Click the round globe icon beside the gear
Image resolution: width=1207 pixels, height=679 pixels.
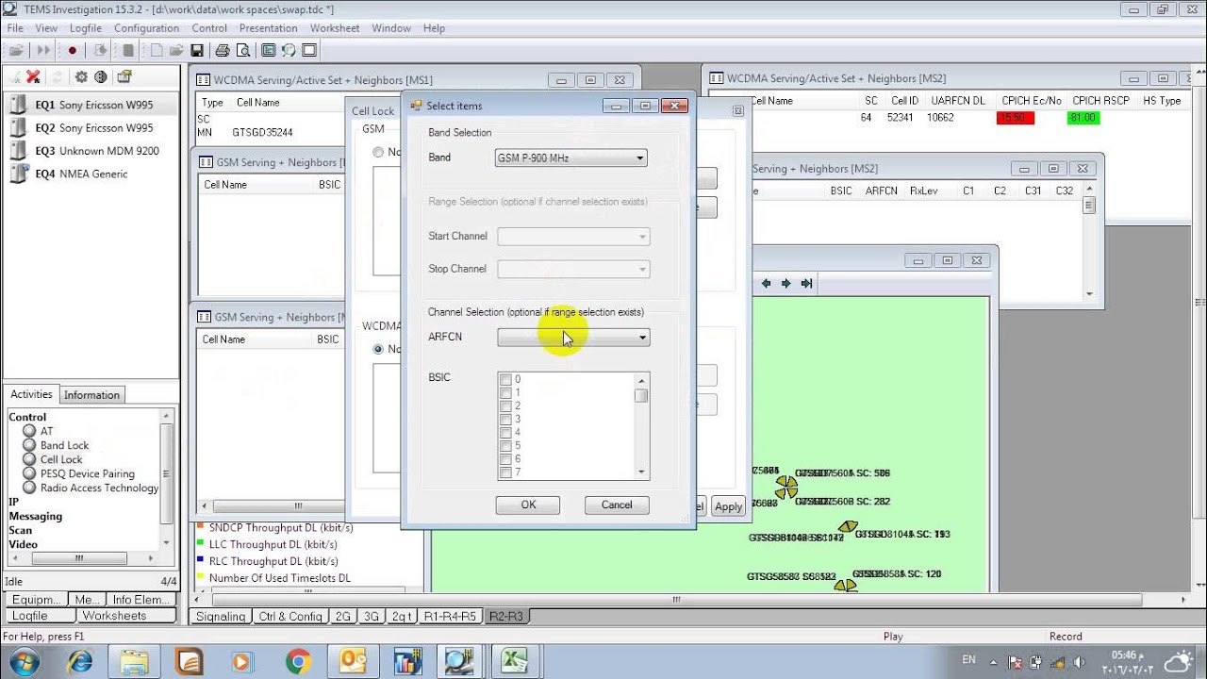(101, 77)
